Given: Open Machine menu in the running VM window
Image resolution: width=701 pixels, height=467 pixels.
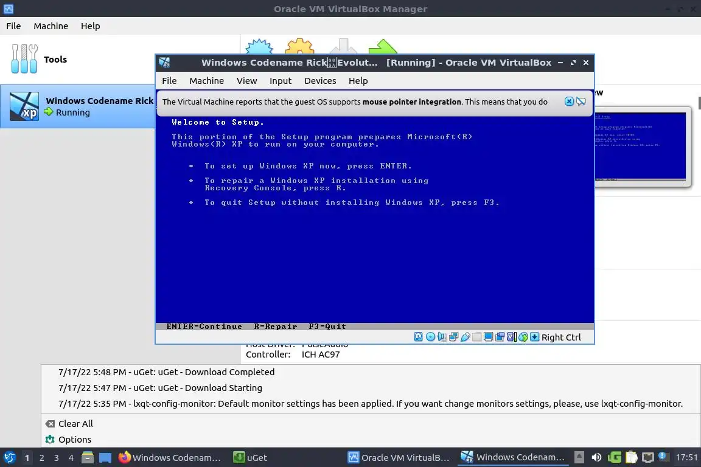Looking at the screenshot, I should [x=206, y=81].
